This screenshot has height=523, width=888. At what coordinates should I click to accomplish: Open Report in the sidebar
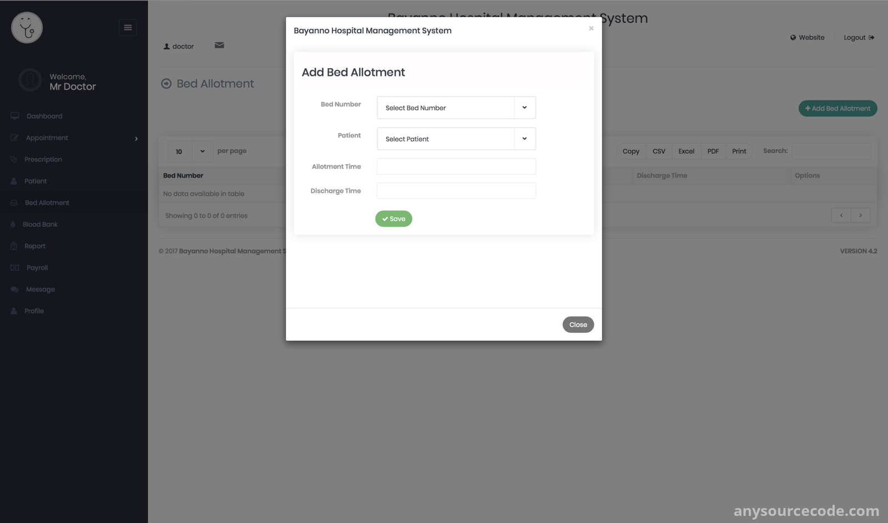click(x=35, y=246)
